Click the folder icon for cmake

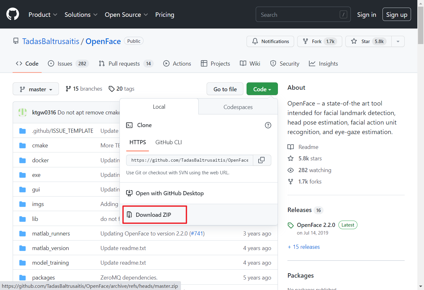(22, 145)
